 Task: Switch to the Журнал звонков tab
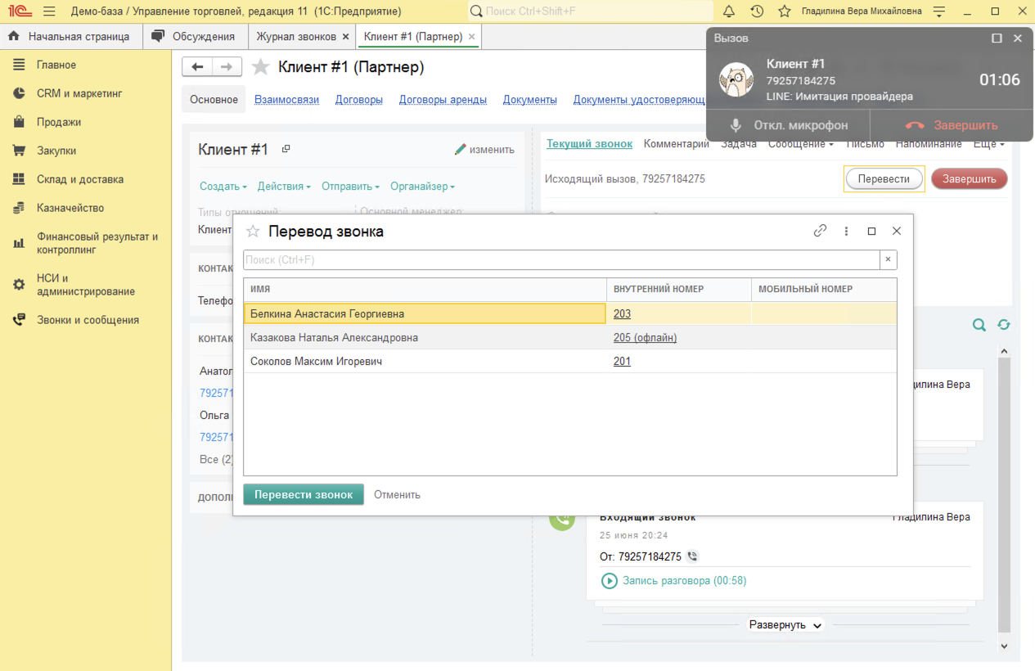pos(296,37)
